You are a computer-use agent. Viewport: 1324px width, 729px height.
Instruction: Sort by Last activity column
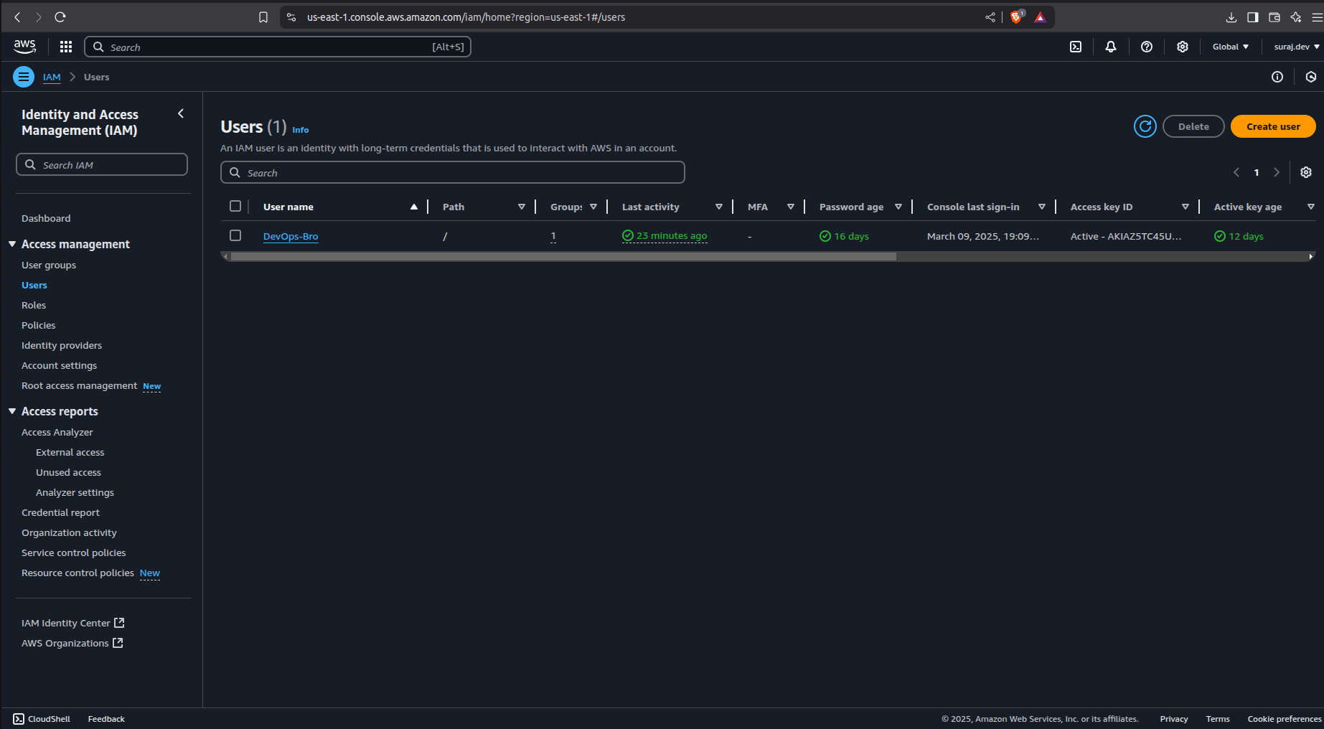719,207
